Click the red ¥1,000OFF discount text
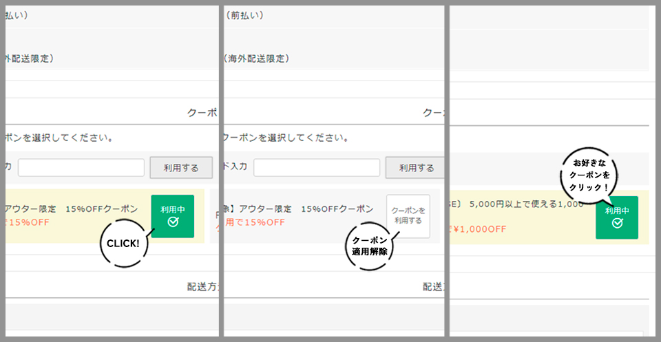 point(481,228)
